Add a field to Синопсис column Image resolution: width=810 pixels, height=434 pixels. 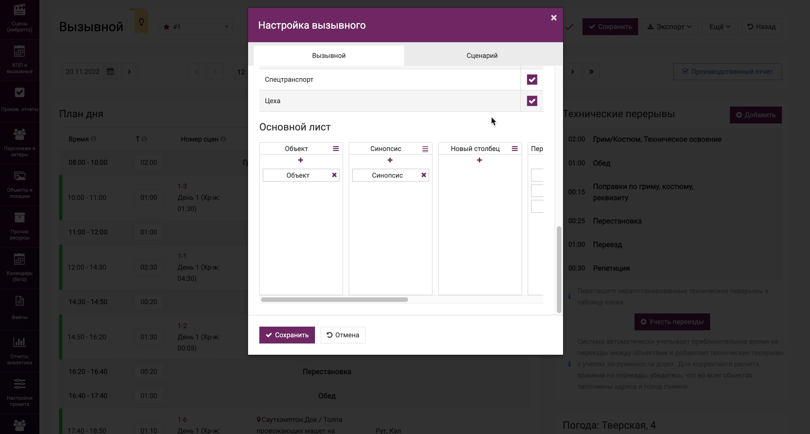[x=390, y=160]
